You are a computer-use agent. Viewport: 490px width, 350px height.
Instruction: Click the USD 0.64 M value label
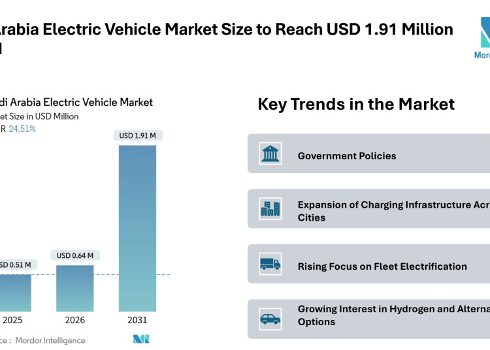tap(74, 255)
